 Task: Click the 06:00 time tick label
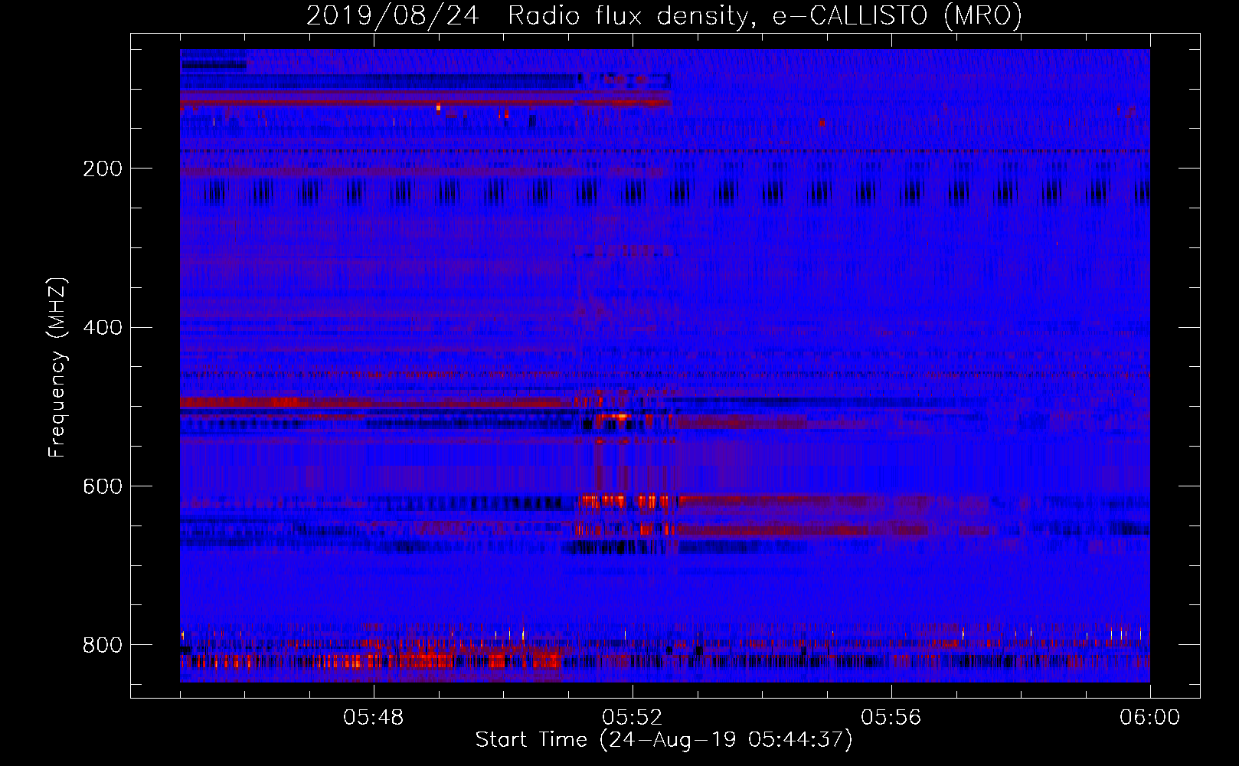[1150, 718]
